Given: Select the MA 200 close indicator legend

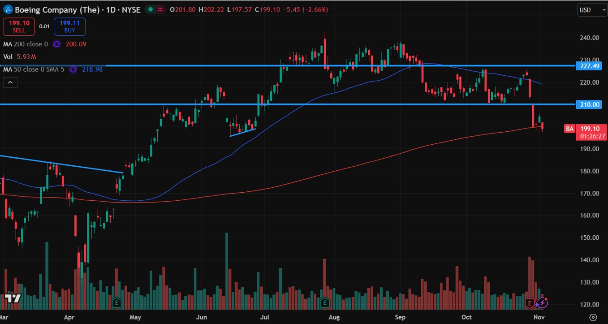Looking at the screenshot, I should pyautogui.click(x=26, y=44).
